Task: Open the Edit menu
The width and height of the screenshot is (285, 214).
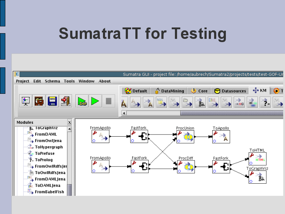Action: click(37, 81)
